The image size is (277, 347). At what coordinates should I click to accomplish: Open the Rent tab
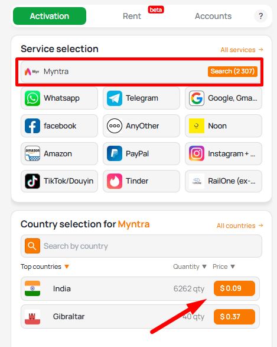[x=132, y=16]
